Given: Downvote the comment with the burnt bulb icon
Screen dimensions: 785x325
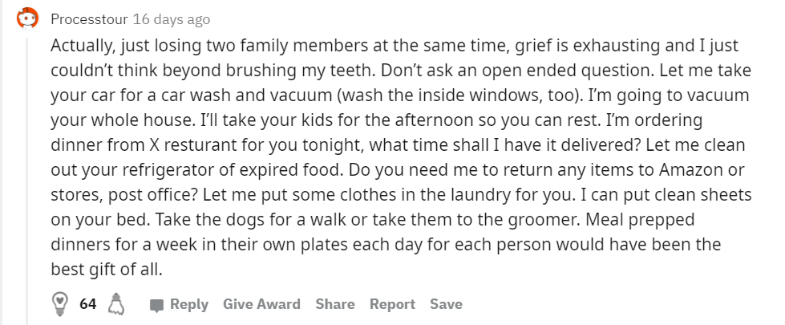Looking at the screenshot, I should coord(116,303).
